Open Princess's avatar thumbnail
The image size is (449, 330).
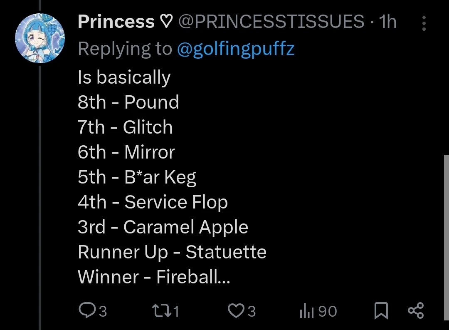coord(40,38)
